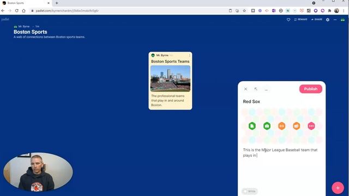
Task: Minimize the post composer panel
Action: point(266,89)
